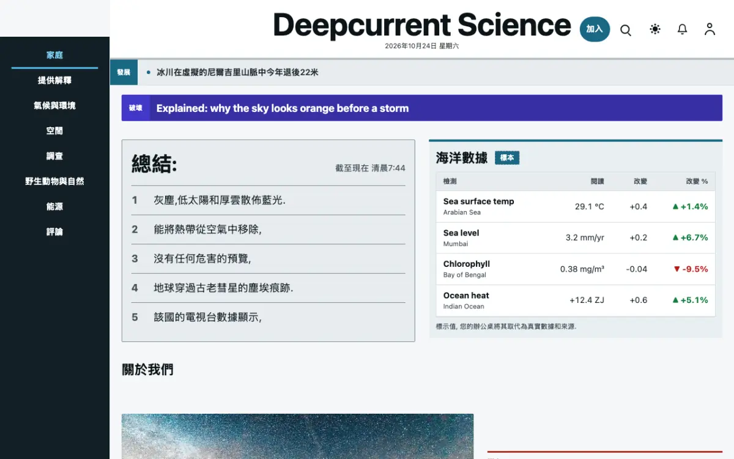The height and width of the screenshot is (459, 734).
Task: Select the Sea level row label
Action: (x=461, y=233)
